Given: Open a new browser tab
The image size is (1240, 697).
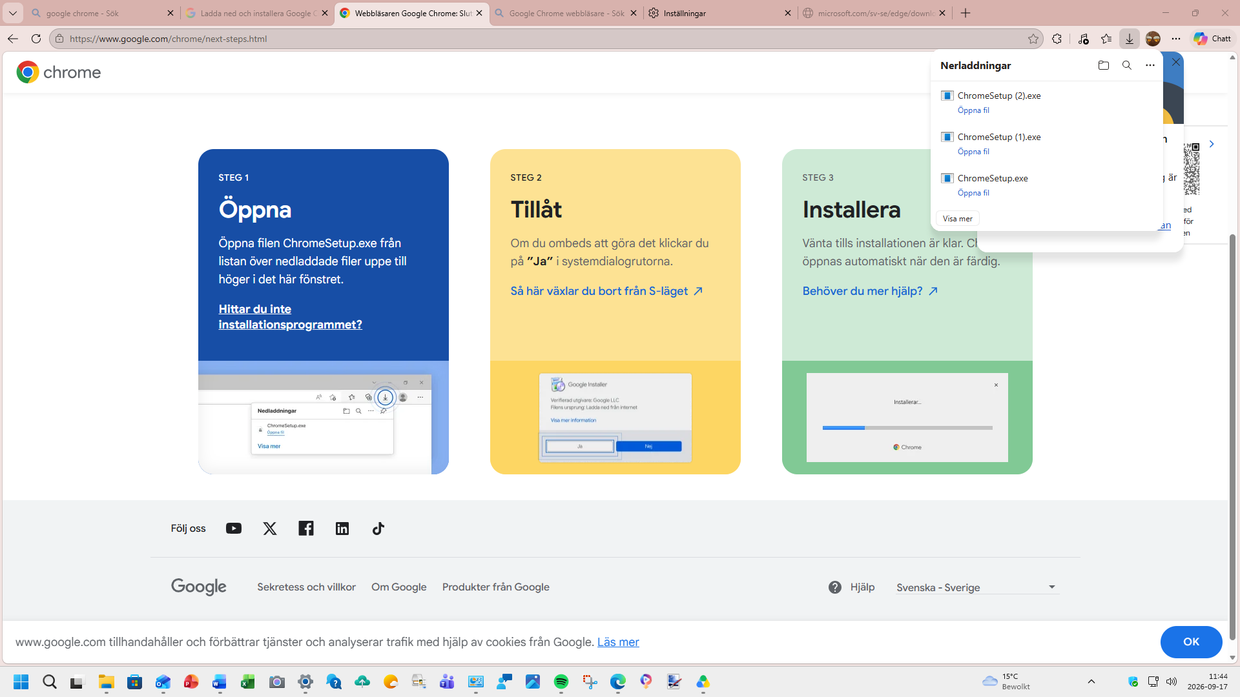Looking at the screenshot, I should click(x=966, y=13).
